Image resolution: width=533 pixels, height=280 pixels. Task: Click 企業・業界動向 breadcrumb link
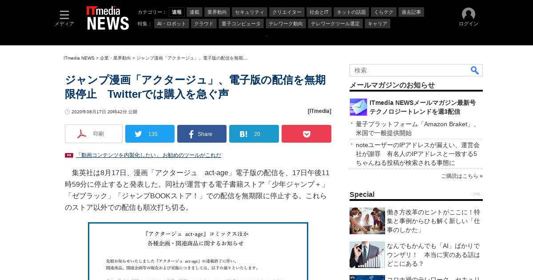(115, 58)
